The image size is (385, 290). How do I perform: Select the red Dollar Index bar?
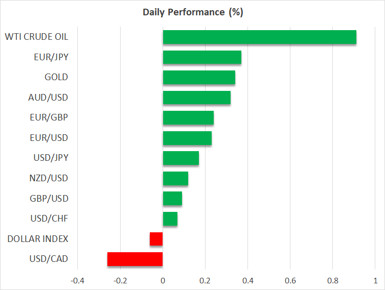pos(156,239)
